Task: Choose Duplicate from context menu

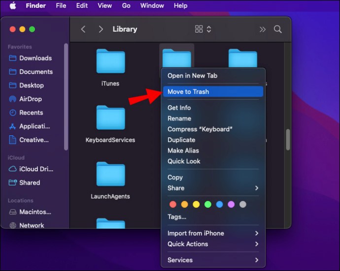Action: (213, 140)
